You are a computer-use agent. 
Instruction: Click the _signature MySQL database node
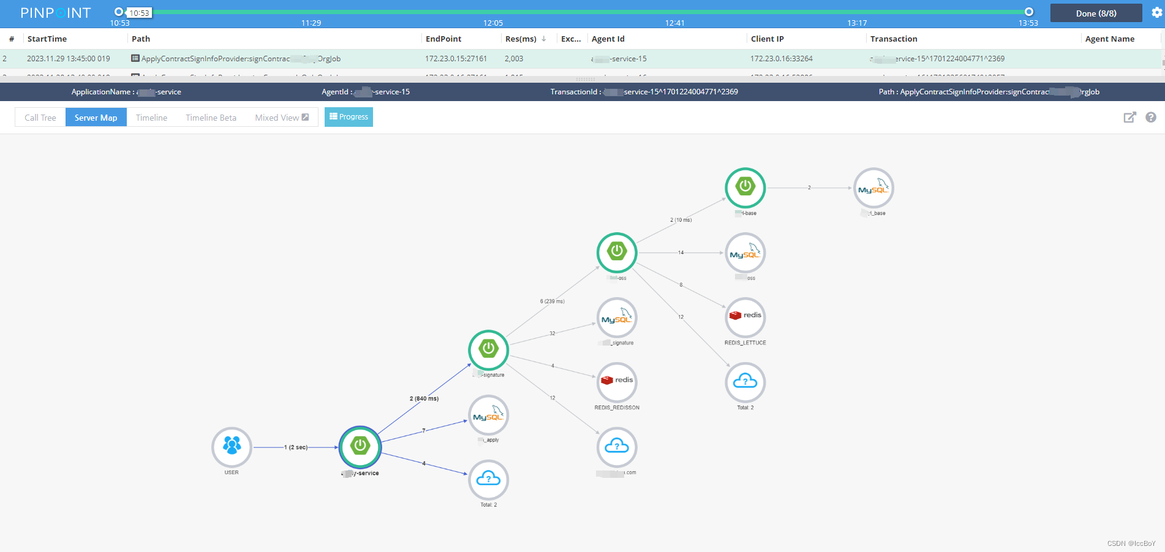pyautogui.click(x=617, y=317)
